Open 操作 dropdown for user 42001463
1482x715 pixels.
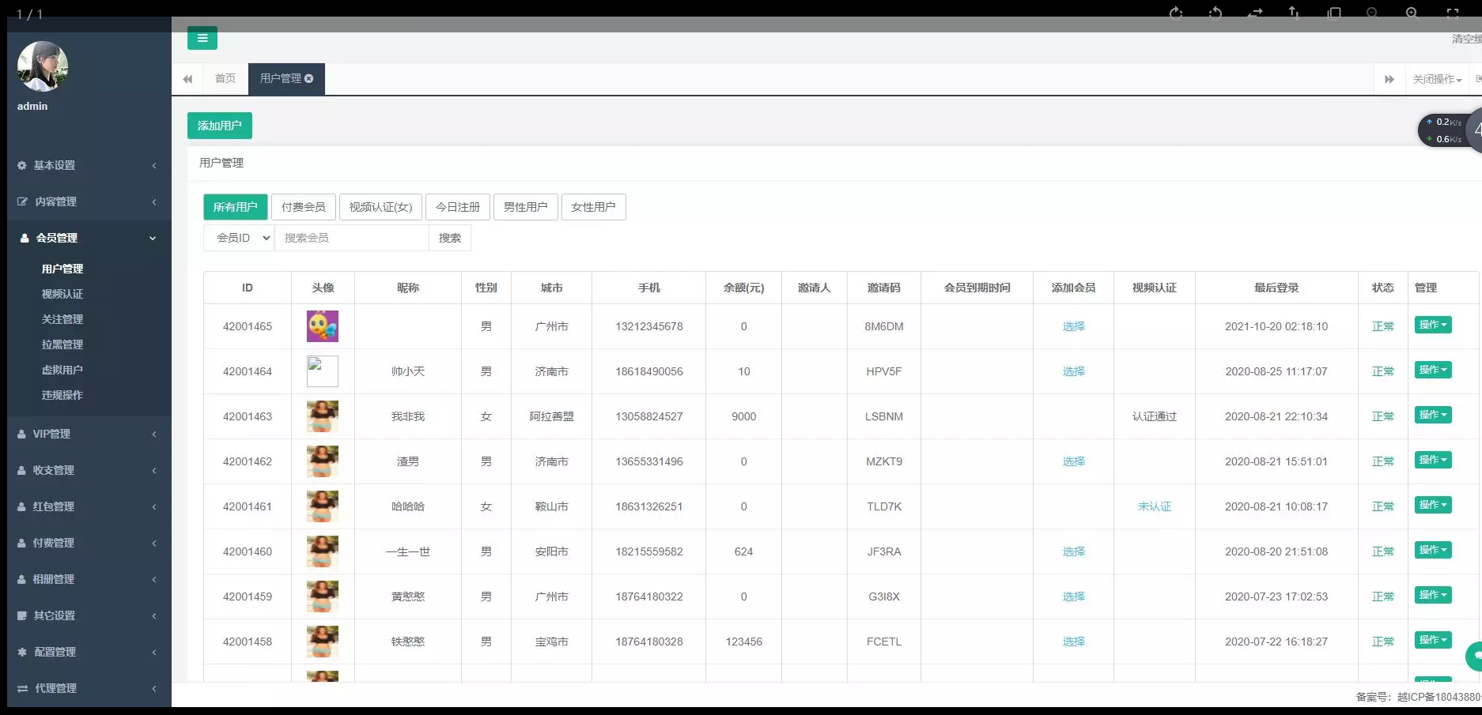(x=1432, y=415)
